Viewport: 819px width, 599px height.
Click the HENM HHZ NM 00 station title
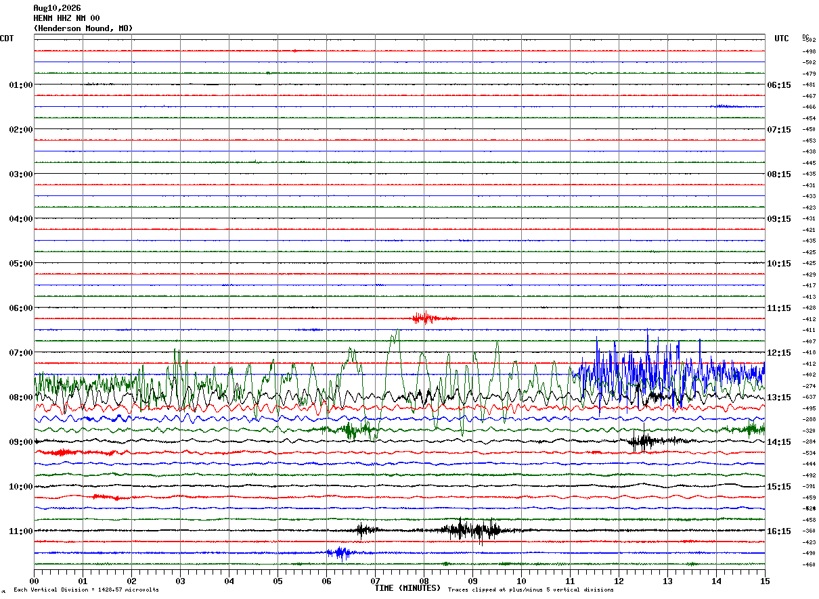point(66,18)
